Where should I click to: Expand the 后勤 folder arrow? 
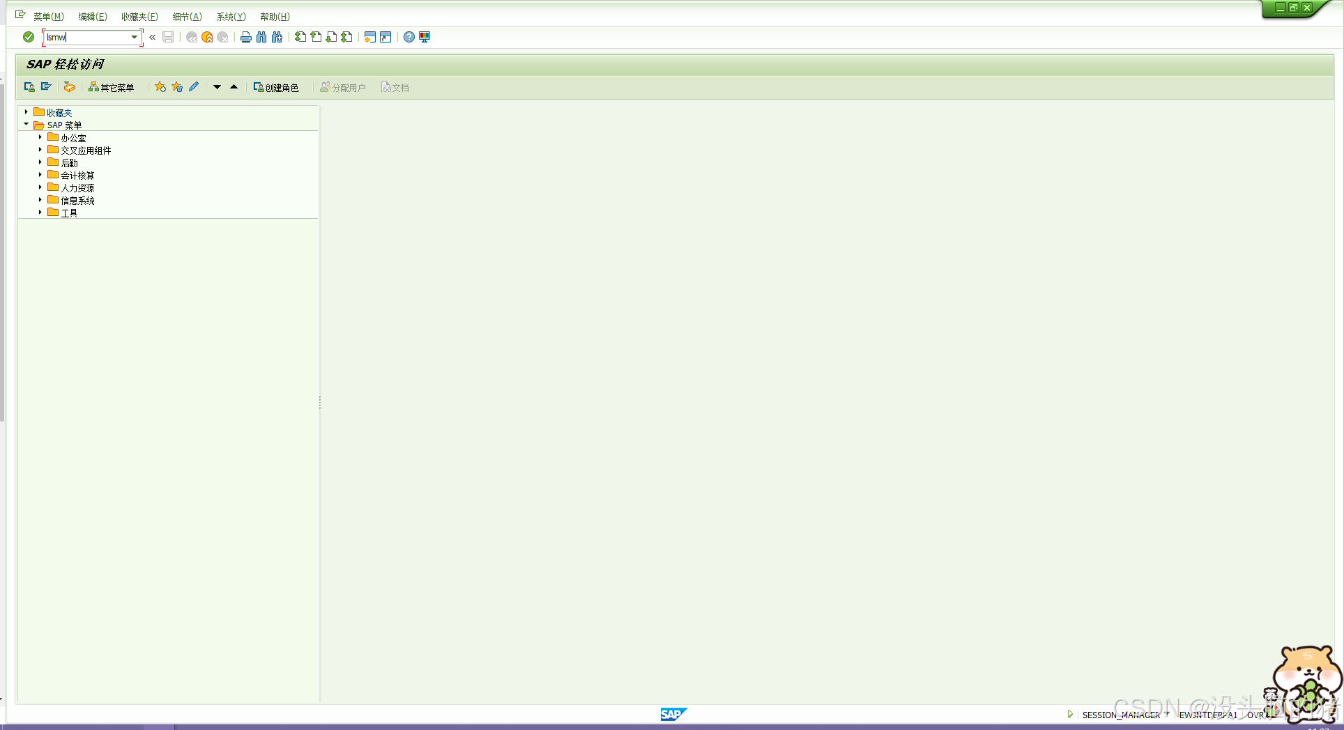[40, 162]
